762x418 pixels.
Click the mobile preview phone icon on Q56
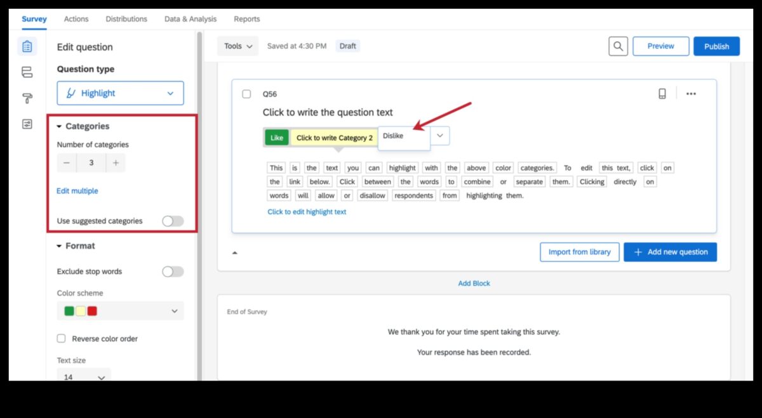pyautogui.click(x=662, y=94)
